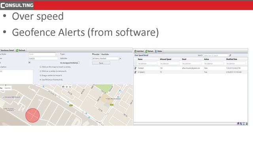Screen dimensions: 253x142
Task: Open the Vehicles dropdown arrow
Action: tap(120, 59)
